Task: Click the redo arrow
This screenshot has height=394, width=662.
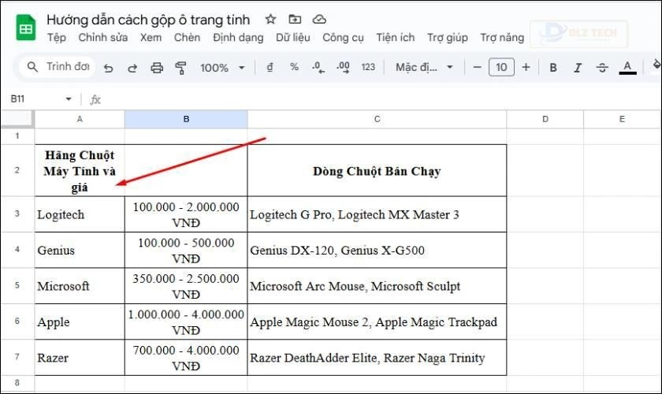Action: click(132, 68)
